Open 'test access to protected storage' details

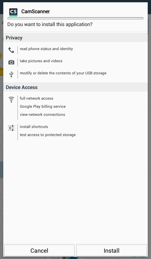(x=48, y=135)
